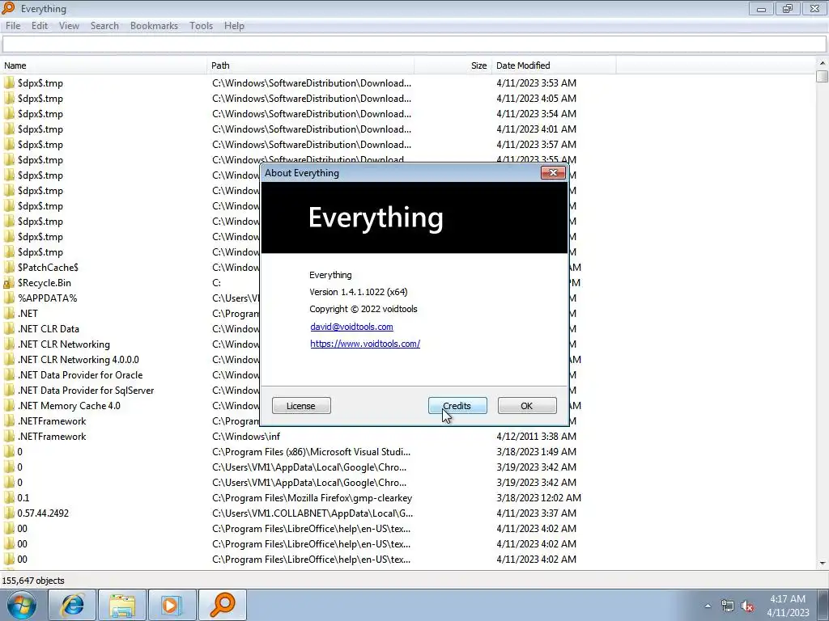Open Windows Media Player from the taskbar
Viewport: 829px width, 621px height.
[172, 605]
